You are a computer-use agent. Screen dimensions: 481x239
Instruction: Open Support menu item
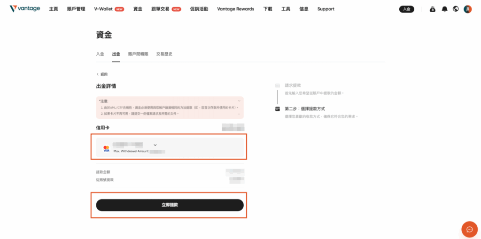coord(326,9)
